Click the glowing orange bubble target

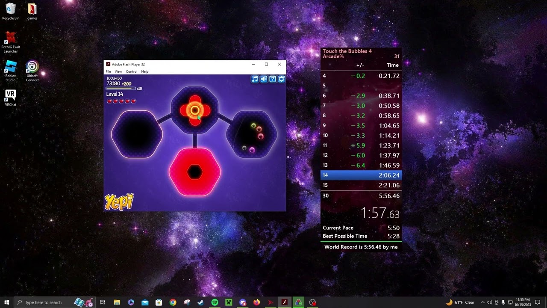coord(195,111)
